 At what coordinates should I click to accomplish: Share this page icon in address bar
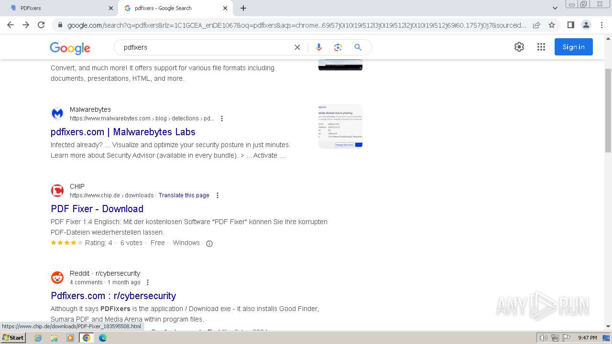click(536, 25)
